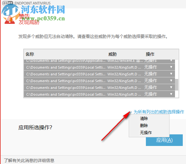Image resolution: width=186 pixels, height=164 pixels.
Task: Click the 名称 column header
Action: click(30, 54)
